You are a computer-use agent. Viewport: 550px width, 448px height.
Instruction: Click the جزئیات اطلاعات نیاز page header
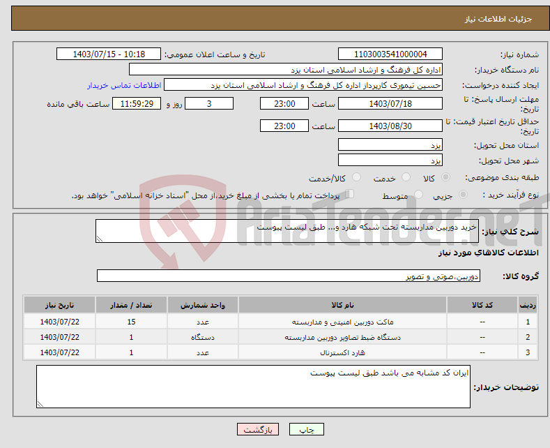pyautogui.click(x=498, y=19)
